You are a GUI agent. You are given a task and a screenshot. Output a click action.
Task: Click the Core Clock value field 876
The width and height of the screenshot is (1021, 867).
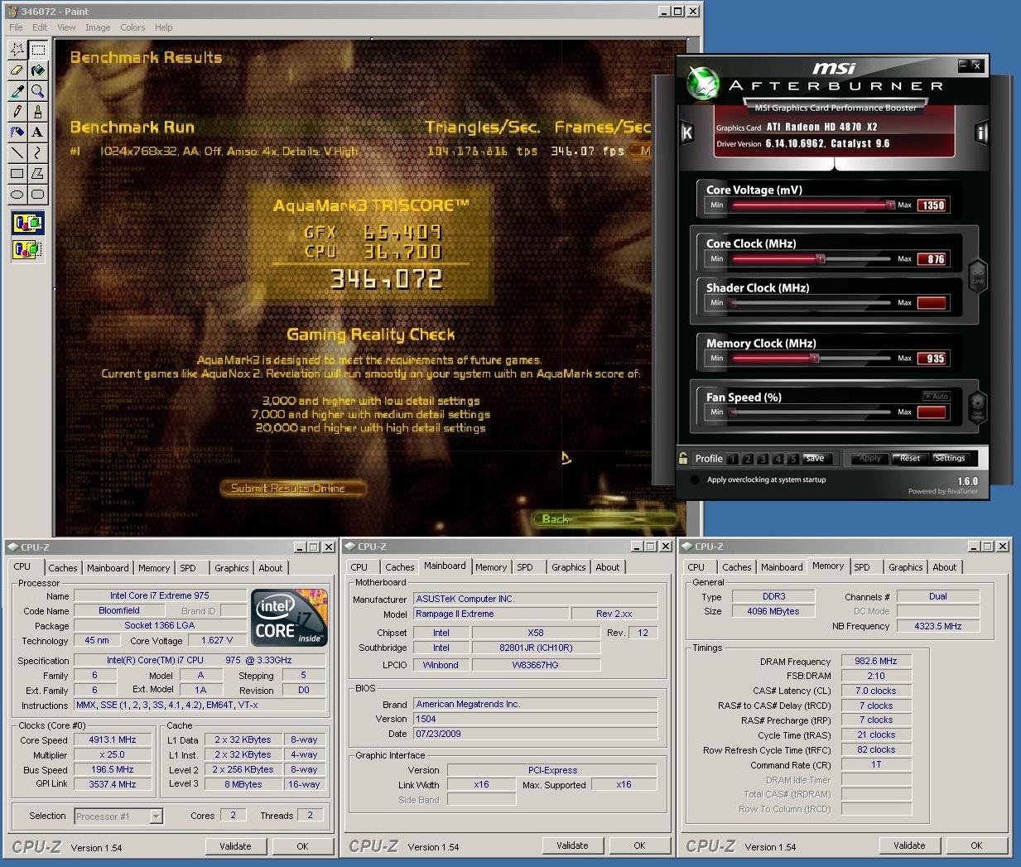(x=932, y=259)
